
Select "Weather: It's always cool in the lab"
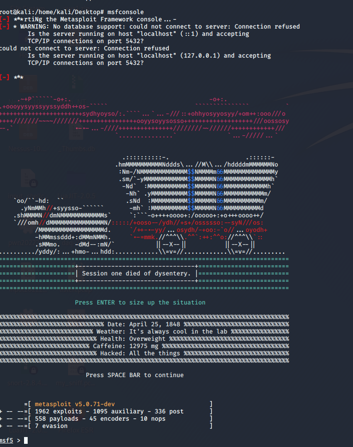162,332
